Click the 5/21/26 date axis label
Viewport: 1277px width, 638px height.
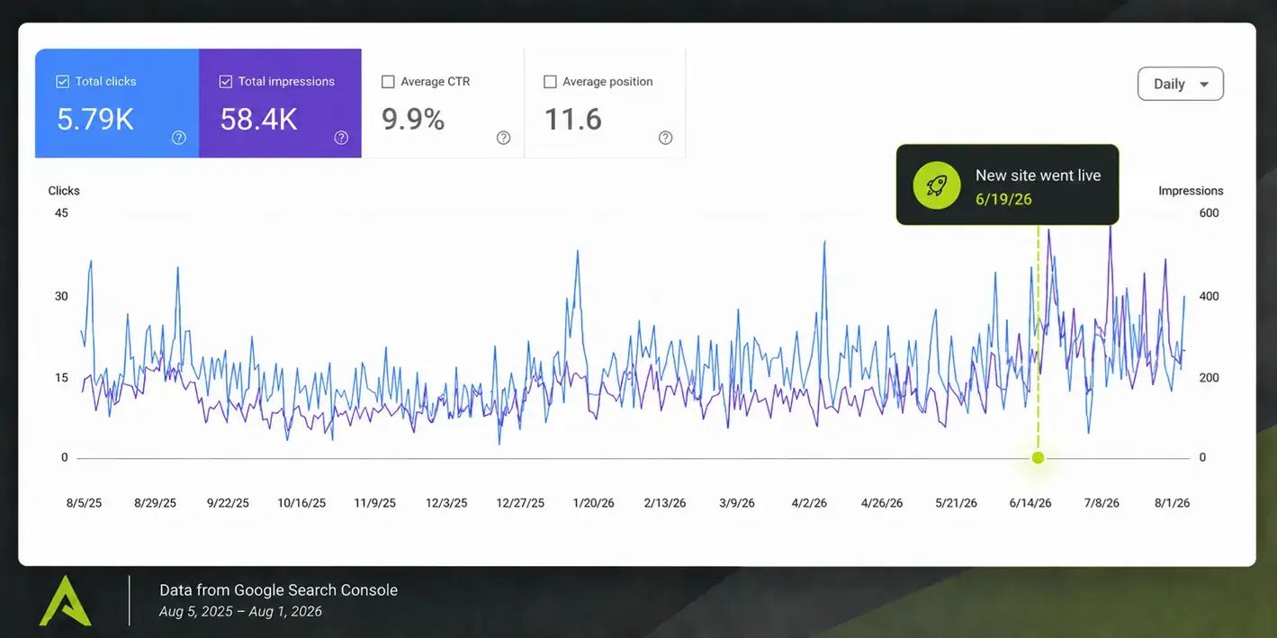(956, 503)
